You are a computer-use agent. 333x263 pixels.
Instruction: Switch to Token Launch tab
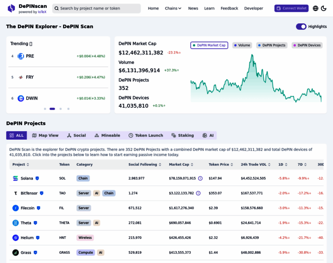coord(146,135)
